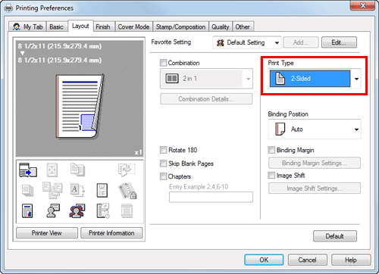
Task: Open the Stamp/Composition tab
Action: (180, 26)
